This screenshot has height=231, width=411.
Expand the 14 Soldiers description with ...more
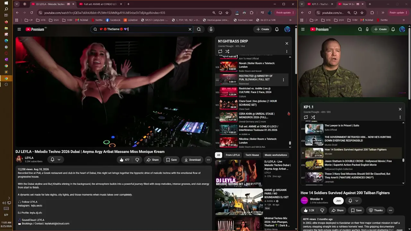point(398,230)
